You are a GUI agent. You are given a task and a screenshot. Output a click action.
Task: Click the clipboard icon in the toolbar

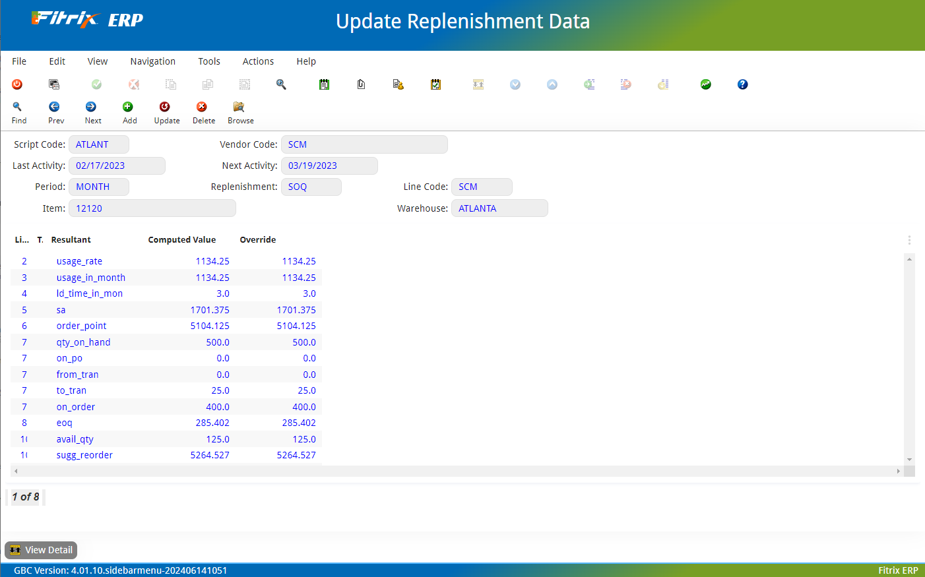361,84
